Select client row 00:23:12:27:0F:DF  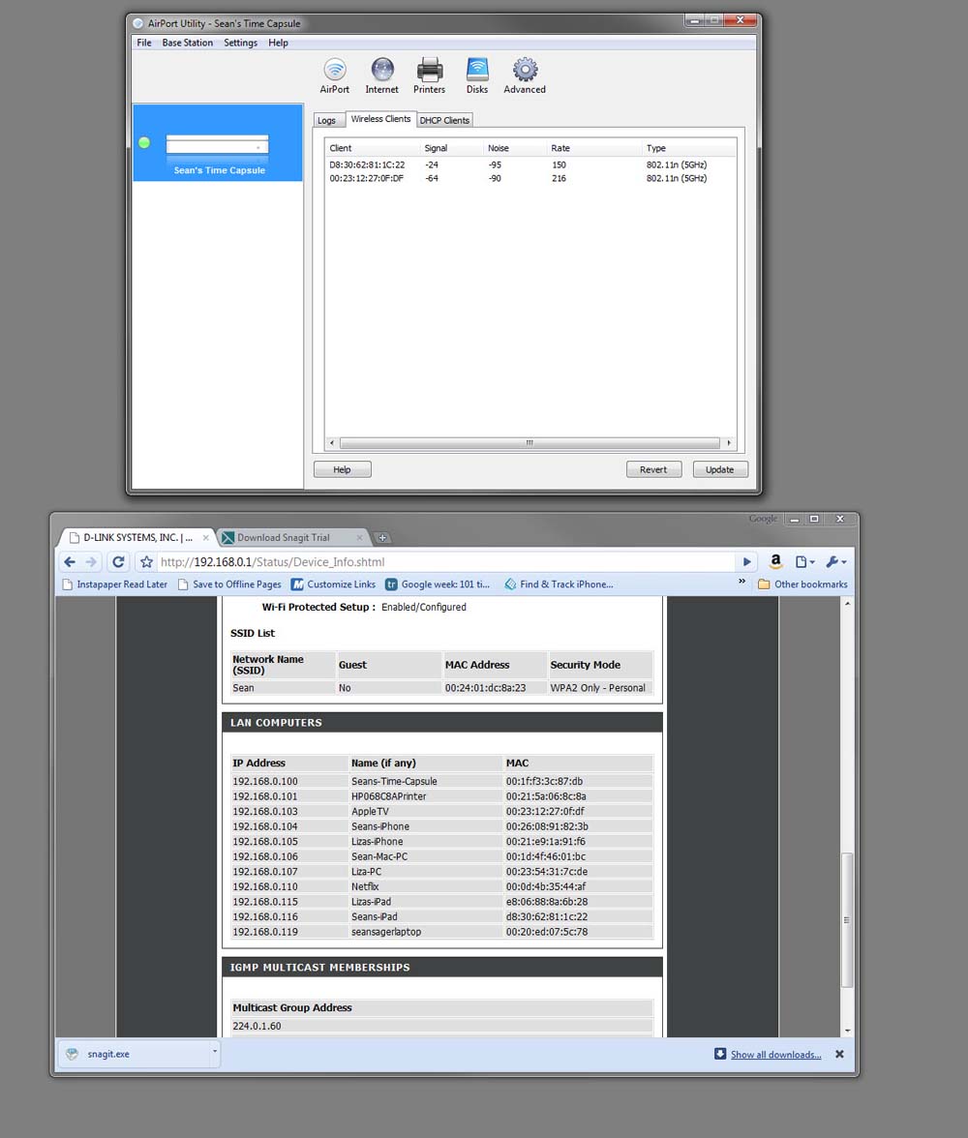click(530, 178)
